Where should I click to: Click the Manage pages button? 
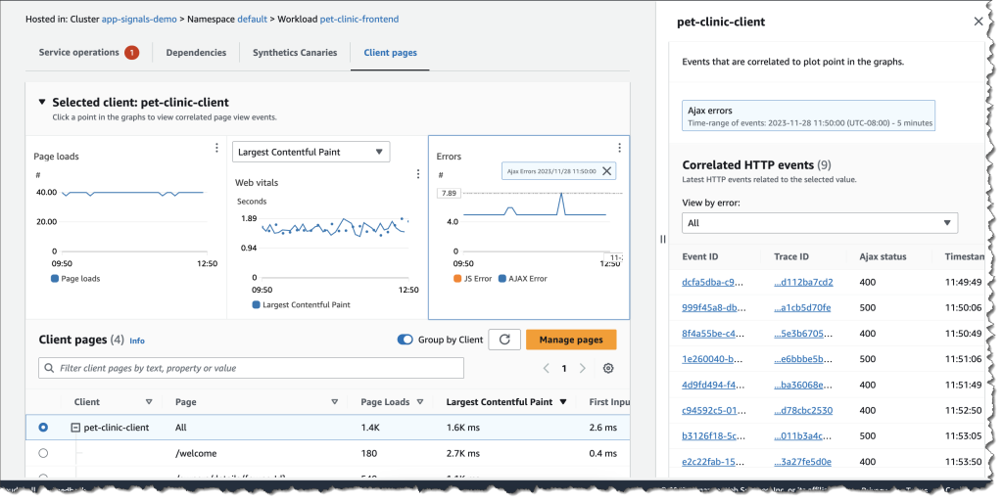pos(571,340)
